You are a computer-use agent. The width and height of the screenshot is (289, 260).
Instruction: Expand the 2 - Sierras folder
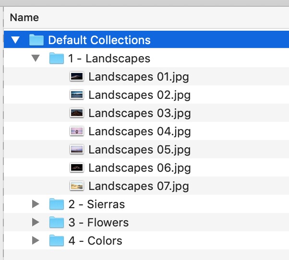[x=35, y=204]
